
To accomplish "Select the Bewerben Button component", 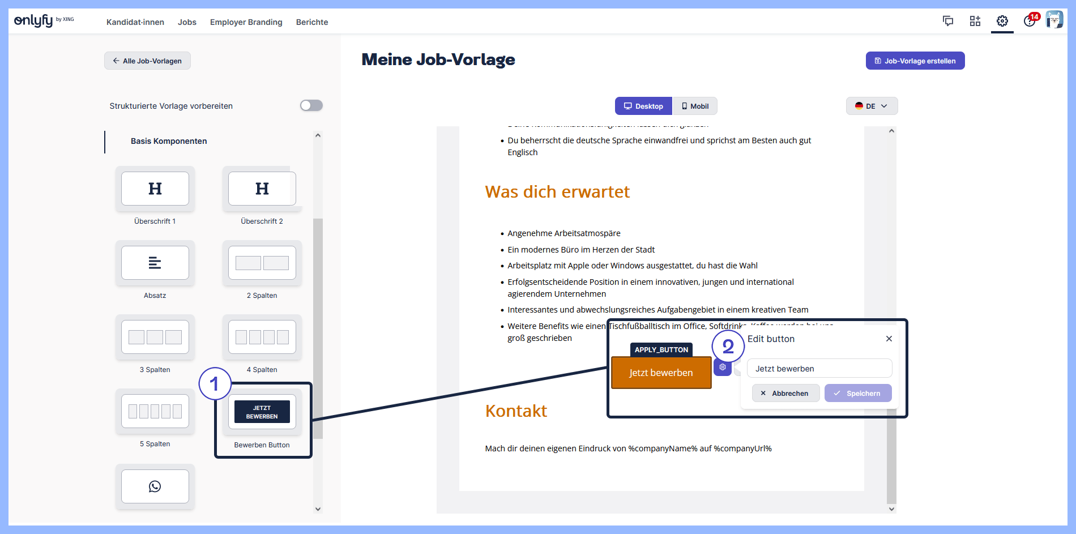I will click(x=262, y=412).
